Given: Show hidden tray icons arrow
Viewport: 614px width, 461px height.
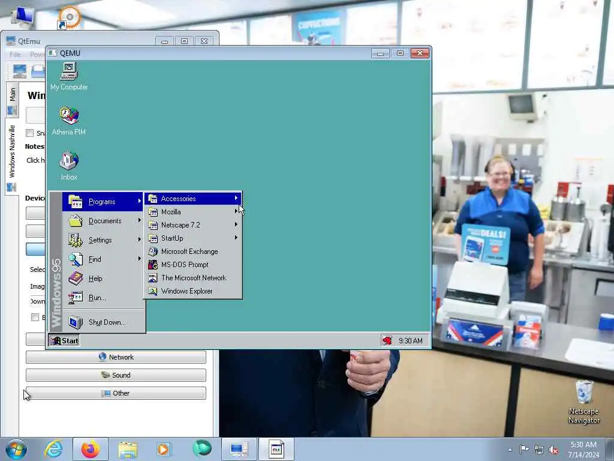Looking at the screenshot, I should click(510, 450).
